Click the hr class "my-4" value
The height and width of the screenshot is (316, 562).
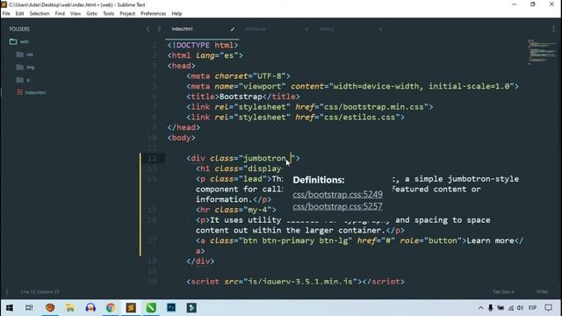click(x=257, y=210)
